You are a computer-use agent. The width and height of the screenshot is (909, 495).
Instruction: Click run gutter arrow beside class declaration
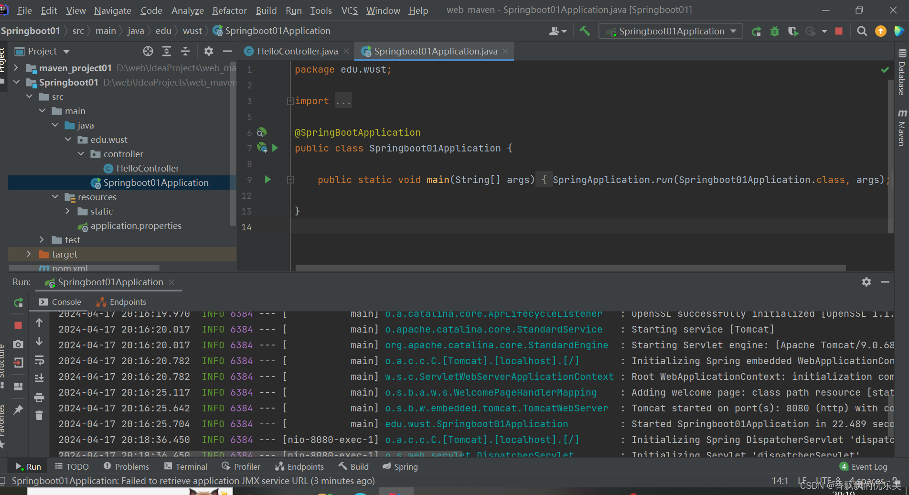click(x=275, y=148)
